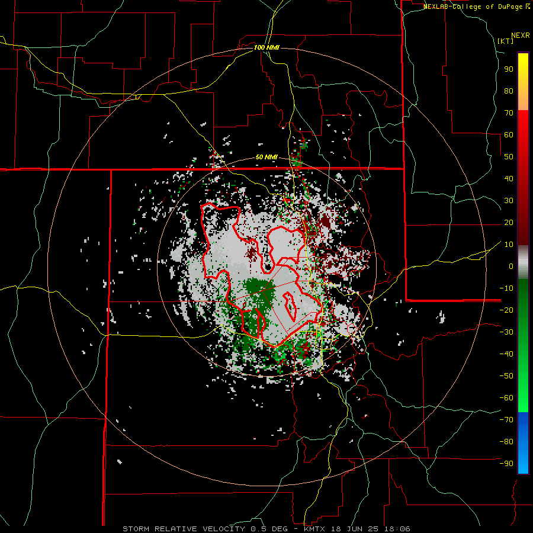The width and height of the screenshot is (533, 533).
Task: Click the -40 scale value
Action: click(x=506, y=354)
